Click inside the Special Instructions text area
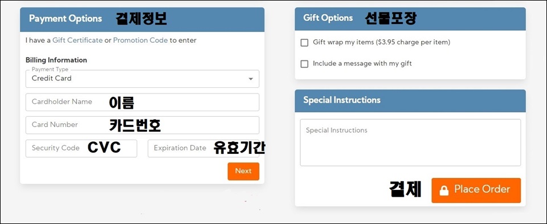 pyautogui.click(x=410, y=142)
